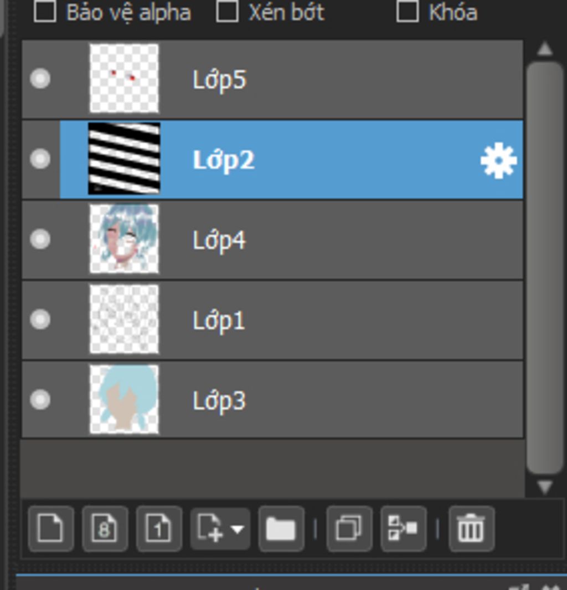Merge layer down with button
The width and height of the screenshot is (567, 590).
403,528
